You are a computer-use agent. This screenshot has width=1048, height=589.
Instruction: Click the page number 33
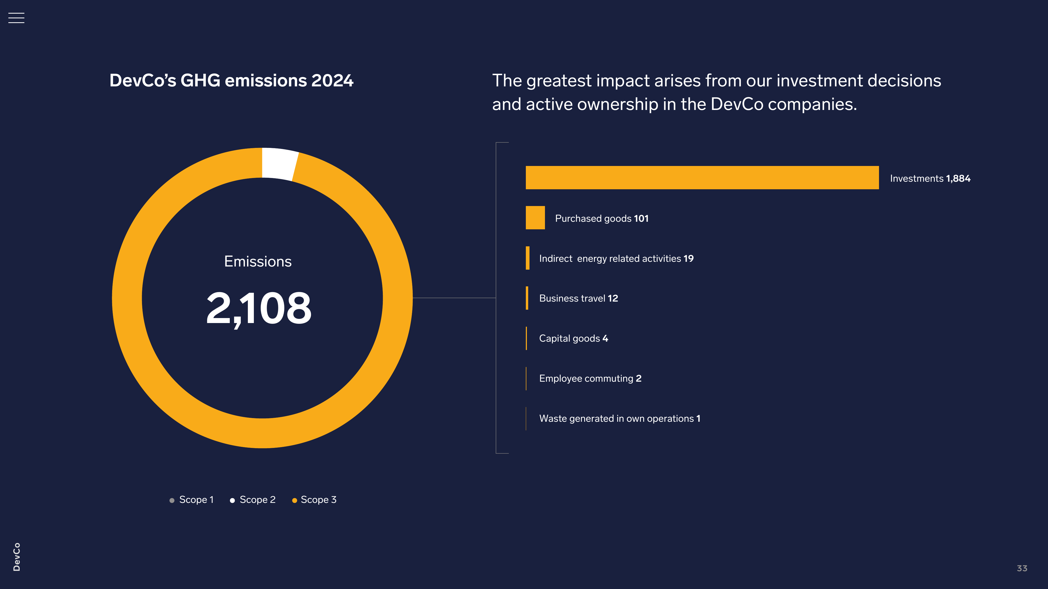coord(1022,568)
